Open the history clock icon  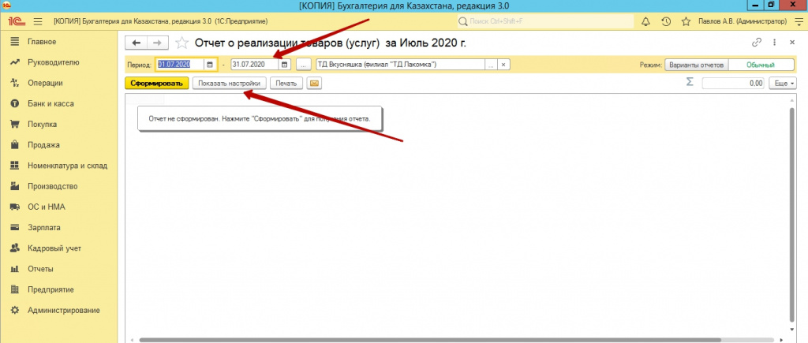(x=666, y=21)
